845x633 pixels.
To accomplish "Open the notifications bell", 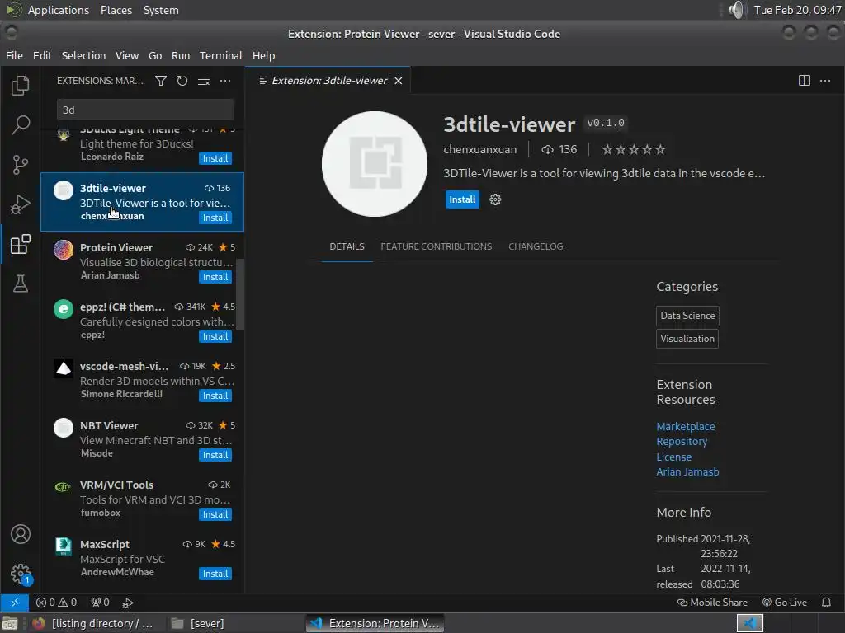I will 826,603.
